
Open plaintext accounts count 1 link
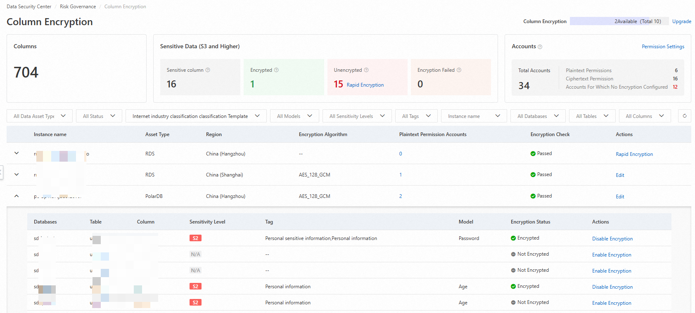pos(401,175)
